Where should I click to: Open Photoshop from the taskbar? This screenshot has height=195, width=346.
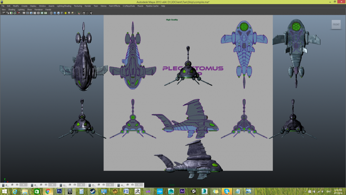[x=59, y=191]
